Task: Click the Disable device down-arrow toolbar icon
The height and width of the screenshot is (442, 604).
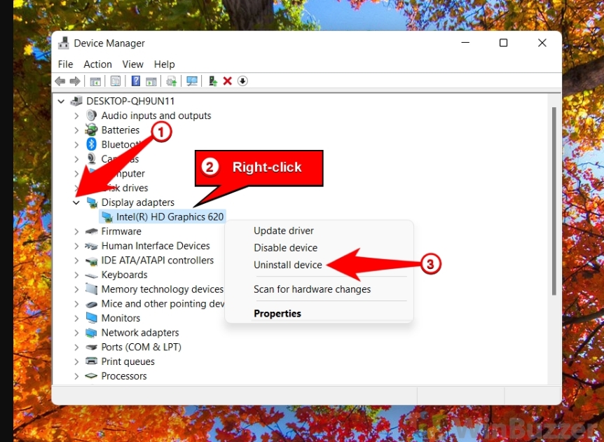Action: pyautogui.click(x=242, y=81)
